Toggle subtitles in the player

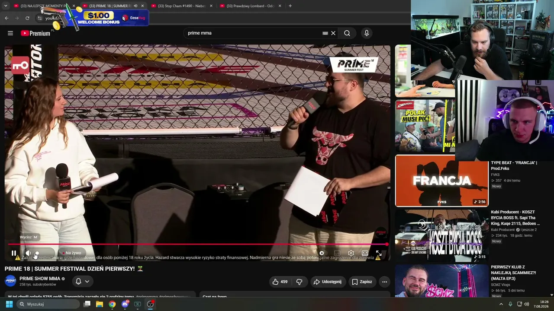(x=337, y=253)
